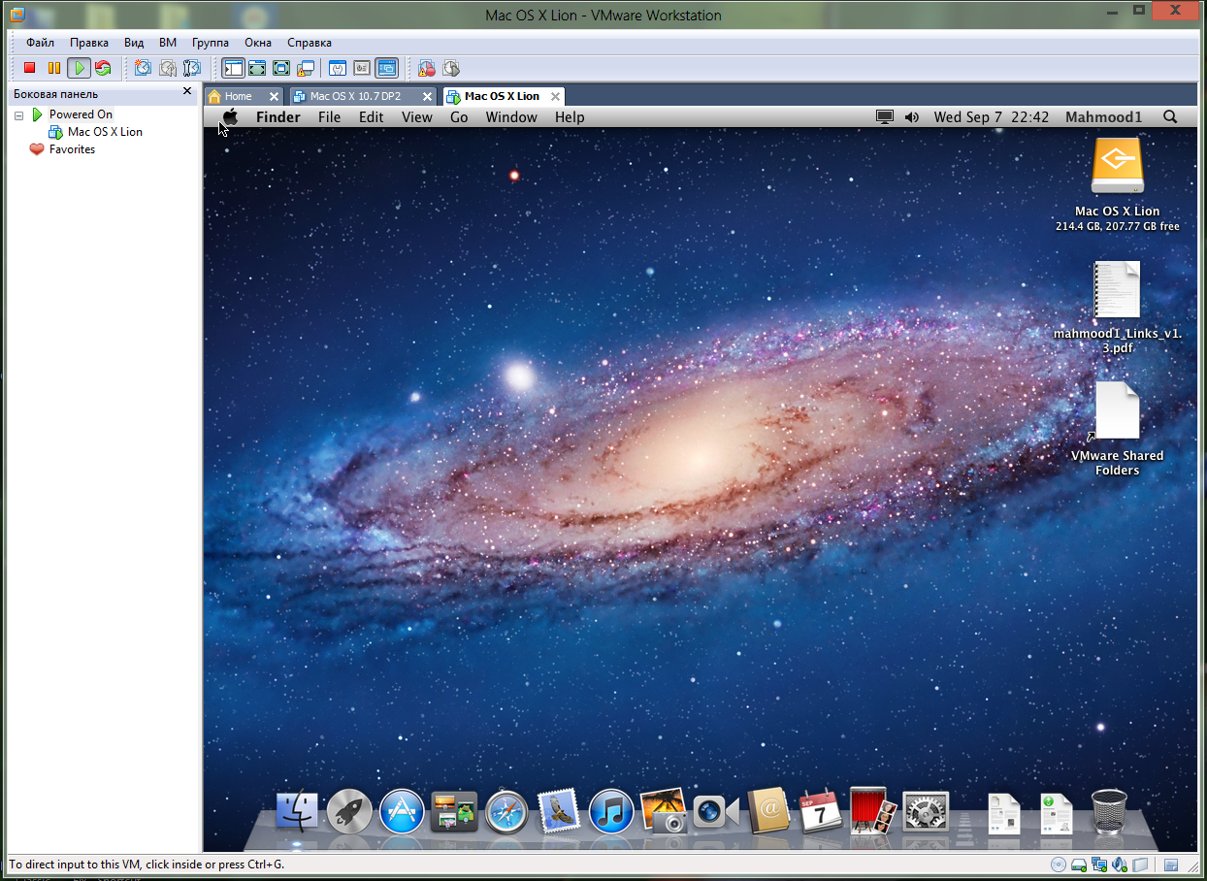The width and height of the screenshot is (1207, 881).
Task: Click the Summary view toolbar icon
Action: click(x=338, y=68)
